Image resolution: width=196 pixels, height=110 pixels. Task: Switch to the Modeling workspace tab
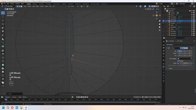35,4
